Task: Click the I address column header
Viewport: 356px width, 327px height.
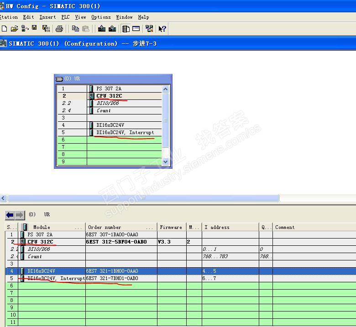Action: coord(230,227)
